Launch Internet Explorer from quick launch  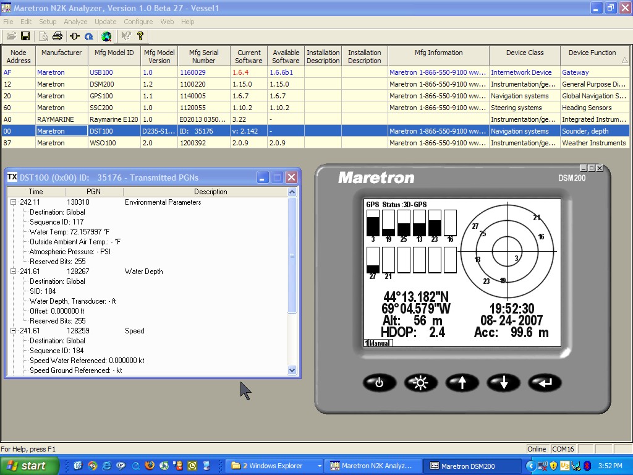(106, 466)
